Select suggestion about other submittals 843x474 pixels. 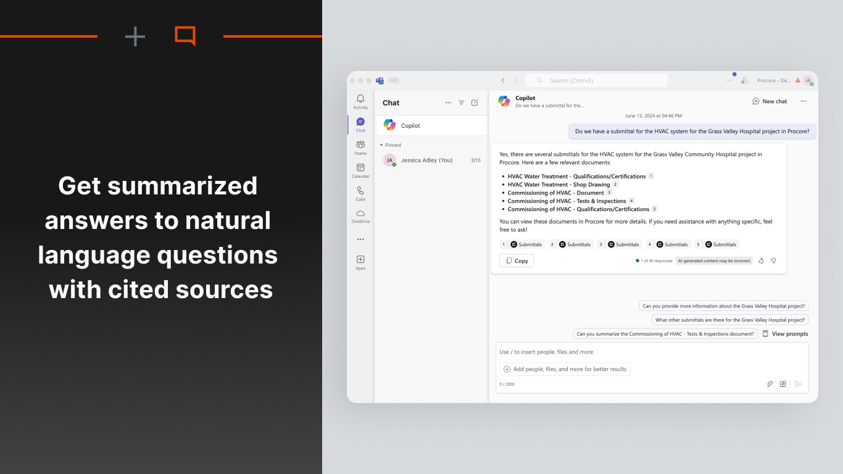pos(730,320)
